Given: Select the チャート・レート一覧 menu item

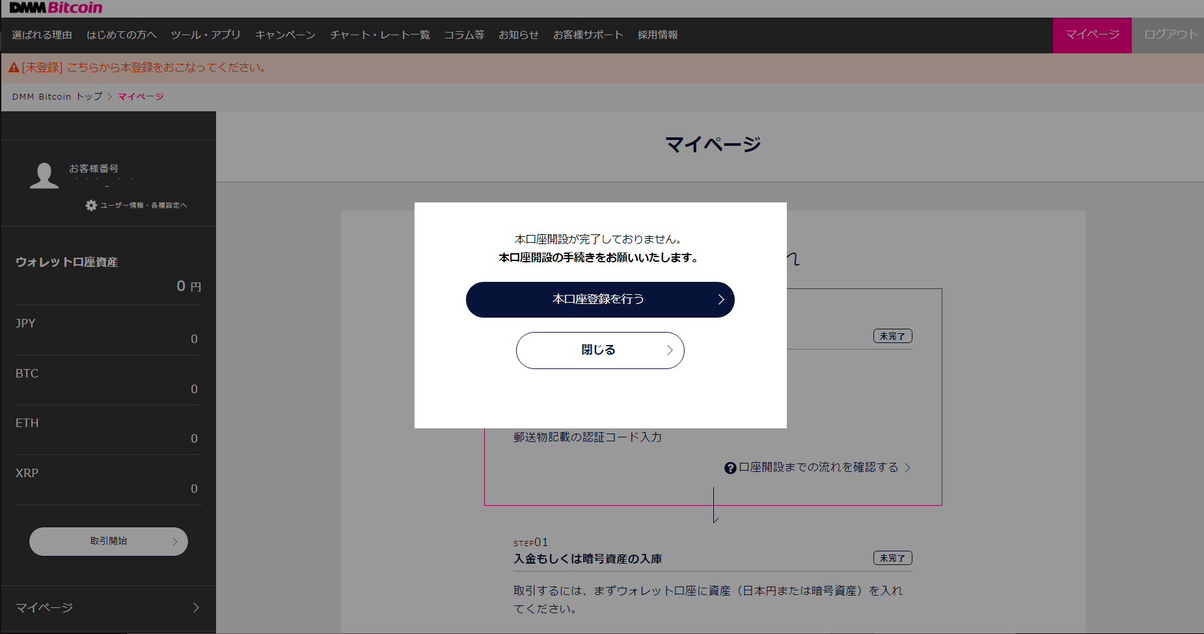Looking at the screenshot, I should 379,35.
